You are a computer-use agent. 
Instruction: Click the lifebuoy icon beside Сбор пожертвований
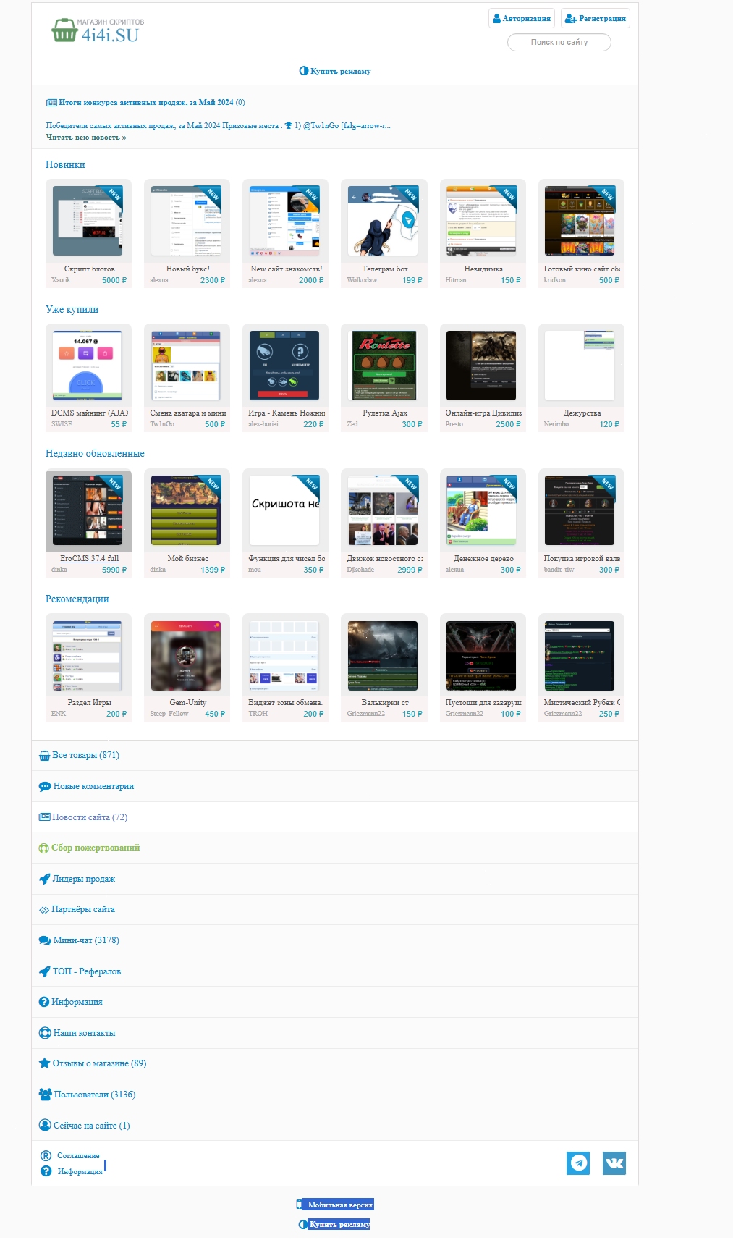[43, 848]
